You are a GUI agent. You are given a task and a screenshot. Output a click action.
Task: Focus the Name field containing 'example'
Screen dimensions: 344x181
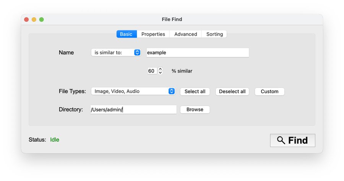click(198, 52)
